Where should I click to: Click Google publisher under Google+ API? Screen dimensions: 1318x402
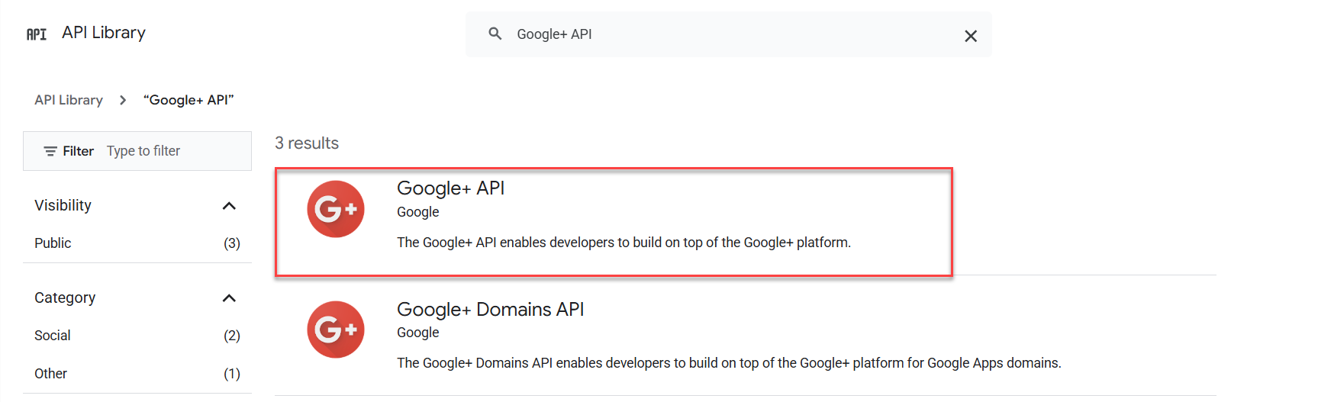pyautogui.click(x=418, y=212)
